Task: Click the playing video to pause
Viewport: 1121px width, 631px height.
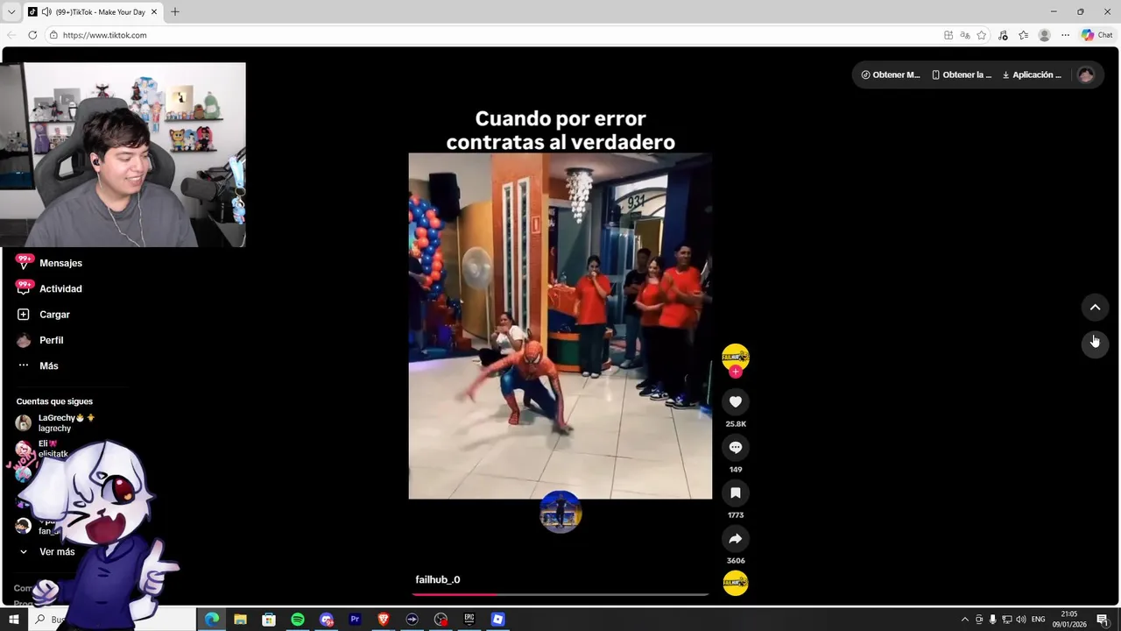Action: click(x=560, y=326)
